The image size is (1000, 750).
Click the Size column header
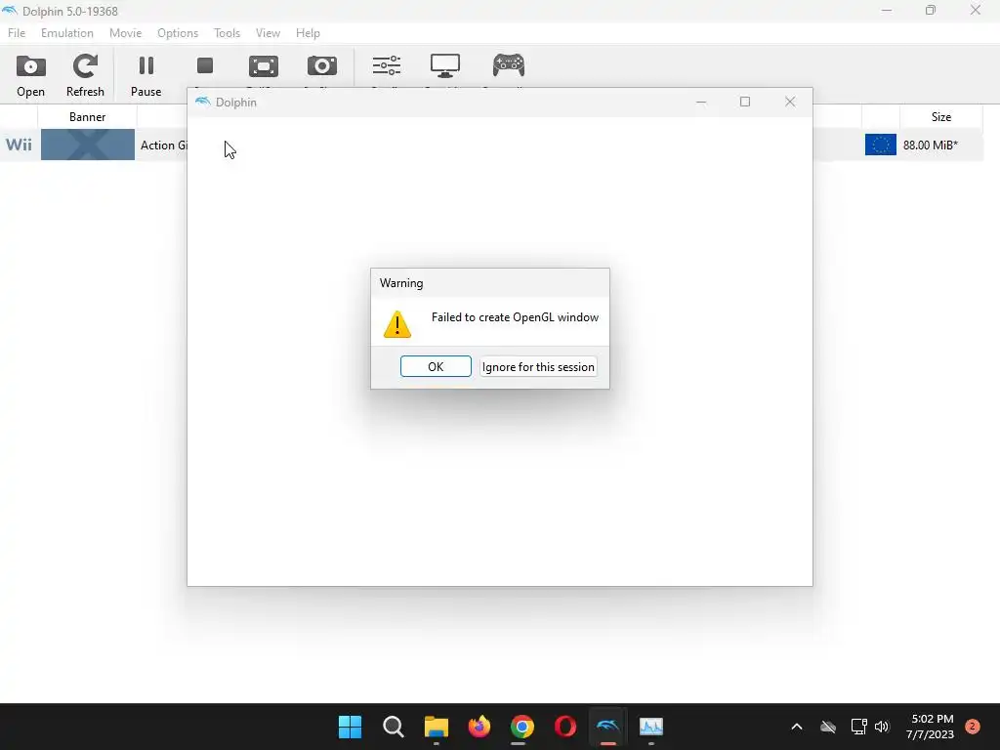pyautogui.click(x=940, y=117)
